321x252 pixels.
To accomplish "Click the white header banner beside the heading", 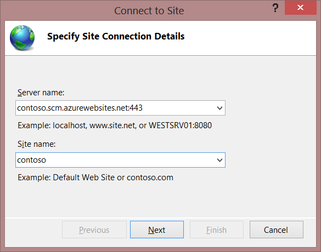I will (x=250, y=38).
